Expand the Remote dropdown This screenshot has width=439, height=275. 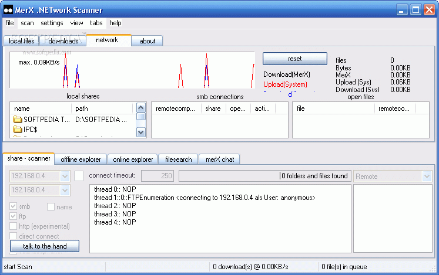click(427, 176)
